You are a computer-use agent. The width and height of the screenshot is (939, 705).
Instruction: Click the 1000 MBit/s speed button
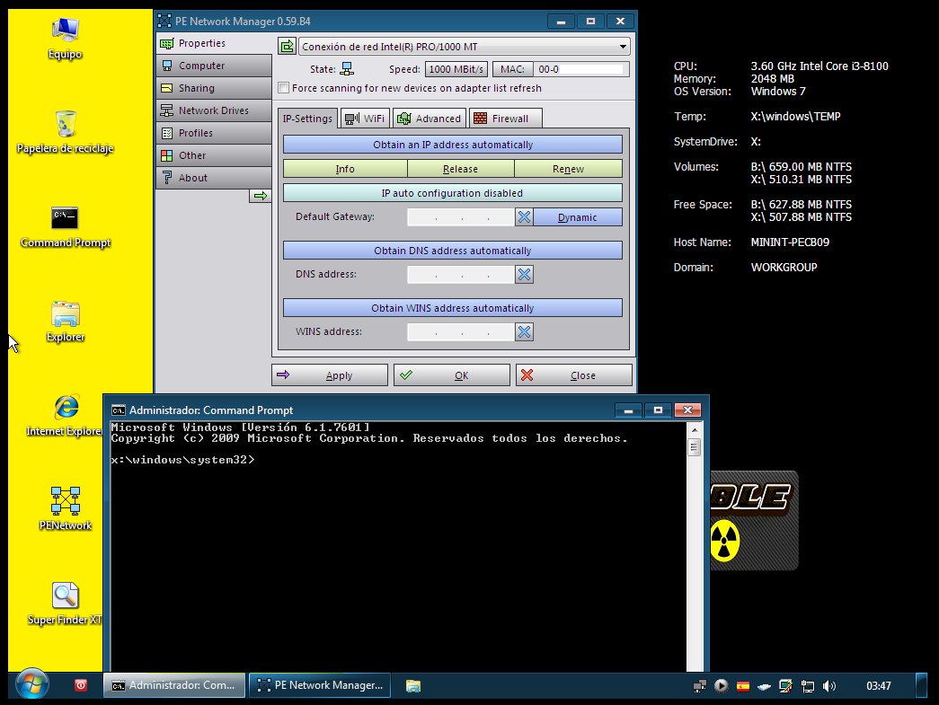tap(456, 69)
